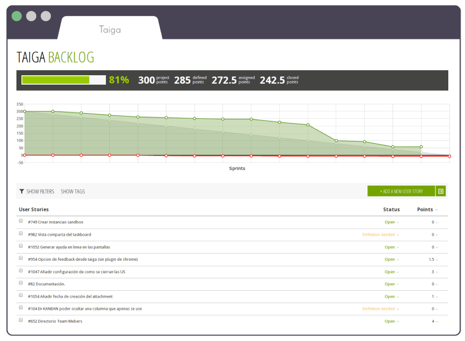465x341 pixels.
Task: Open status dropdown for #982 Vista compacta
Action: (380, 235)
